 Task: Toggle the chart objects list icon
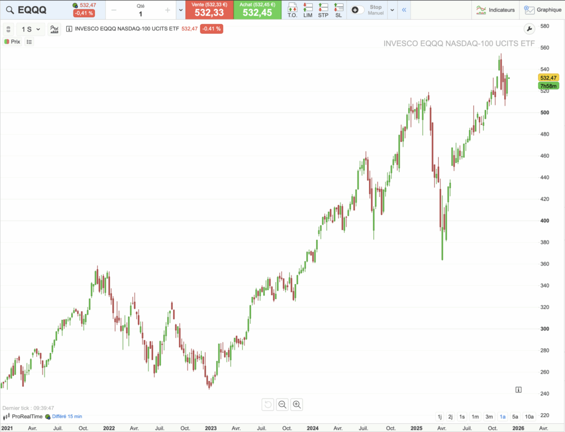29,41
